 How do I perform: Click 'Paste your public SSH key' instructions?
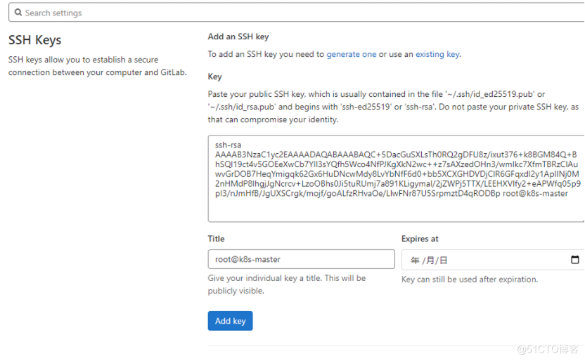[393, 107]
